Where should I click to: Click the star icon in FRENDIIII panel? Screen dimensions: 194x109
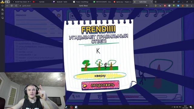tap(59, 15)
